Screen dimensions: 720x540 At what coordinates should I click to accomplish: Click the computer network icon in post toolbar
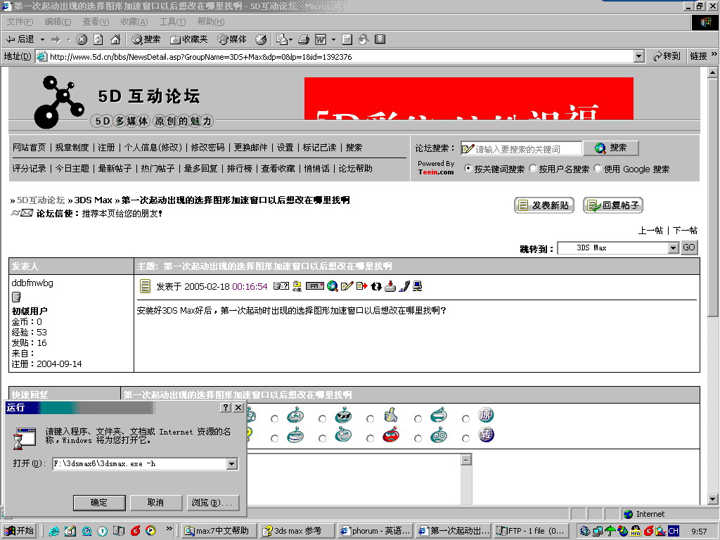click(x=418, y=286)
